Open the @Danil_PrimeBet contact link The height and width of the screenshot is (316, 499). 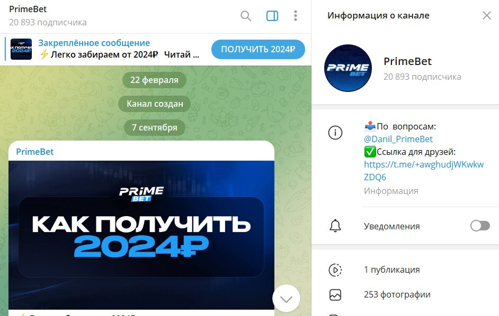pyautogui.click(x=398, y=139)
